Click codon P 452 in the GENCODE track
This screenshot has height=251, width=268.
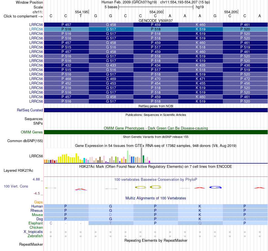pyautogui.click(x=66, y=83)
